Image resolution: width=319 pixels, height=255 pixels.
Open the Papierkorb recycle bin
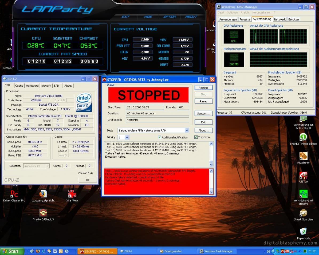tap(303, 233)
